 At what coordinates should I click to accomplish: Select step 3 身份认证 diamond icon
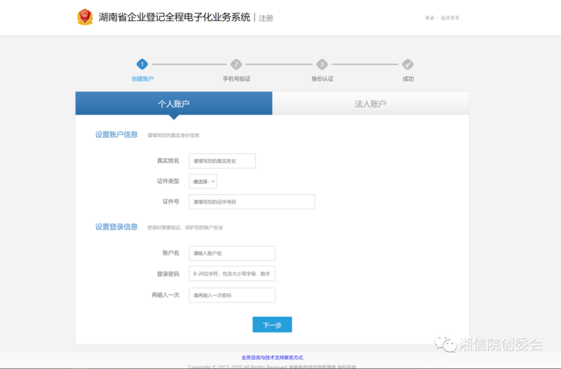coord(322,64)
